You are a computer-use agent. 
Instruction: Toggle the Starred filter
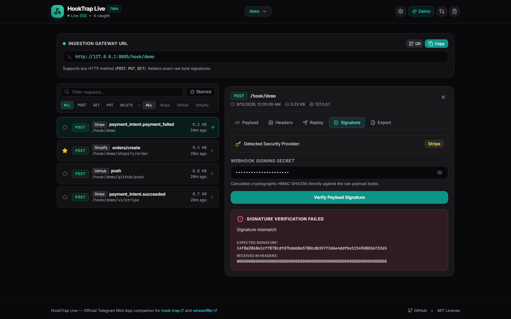[x=200, y=92]
